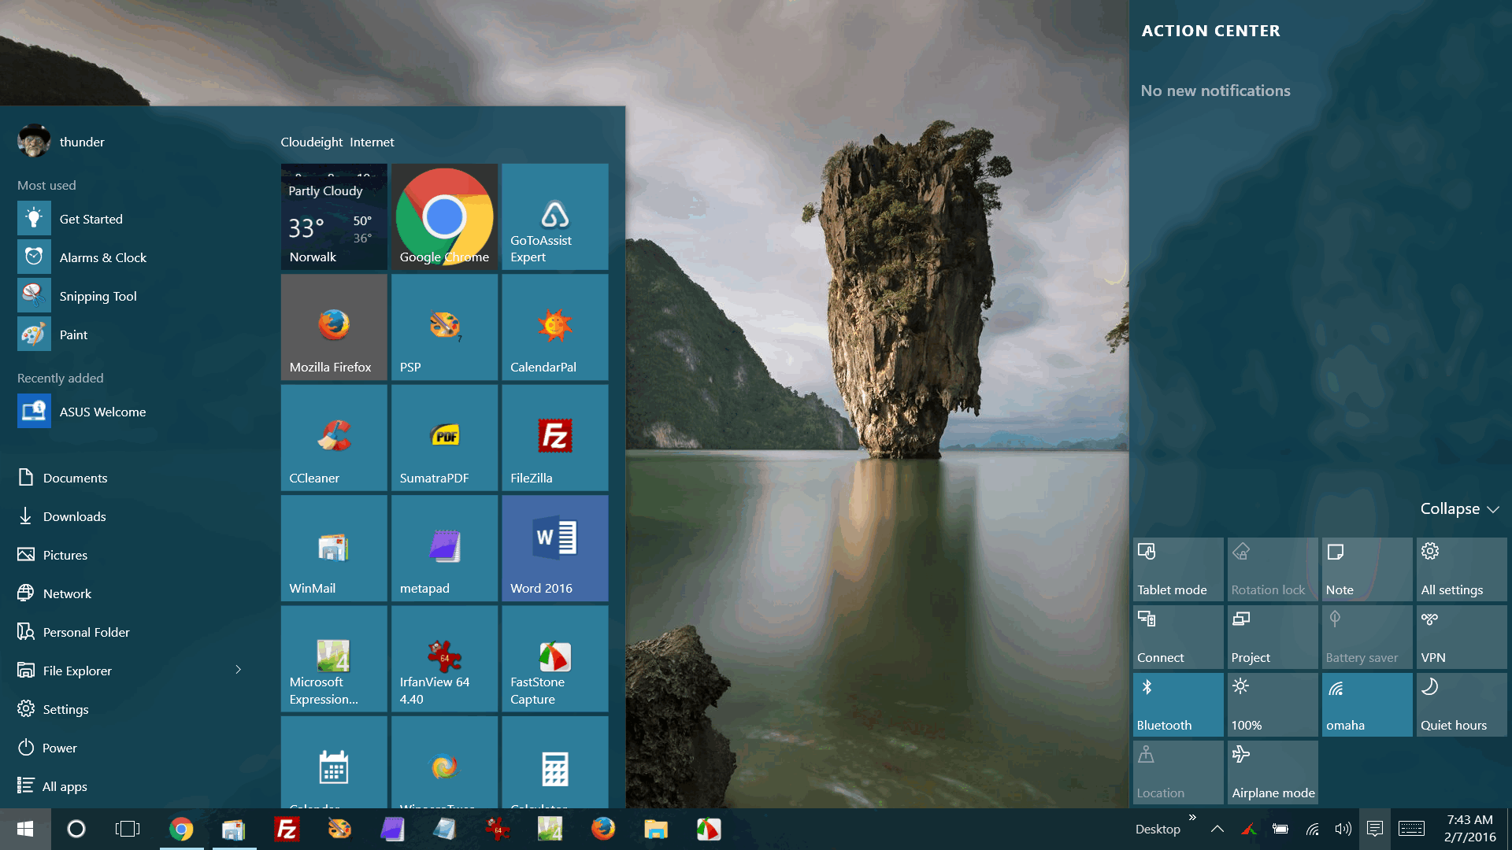This screenshot has height=850, width=1512.
Task: Expand File Explorer jump list arrow
Action: pos(238,670)
